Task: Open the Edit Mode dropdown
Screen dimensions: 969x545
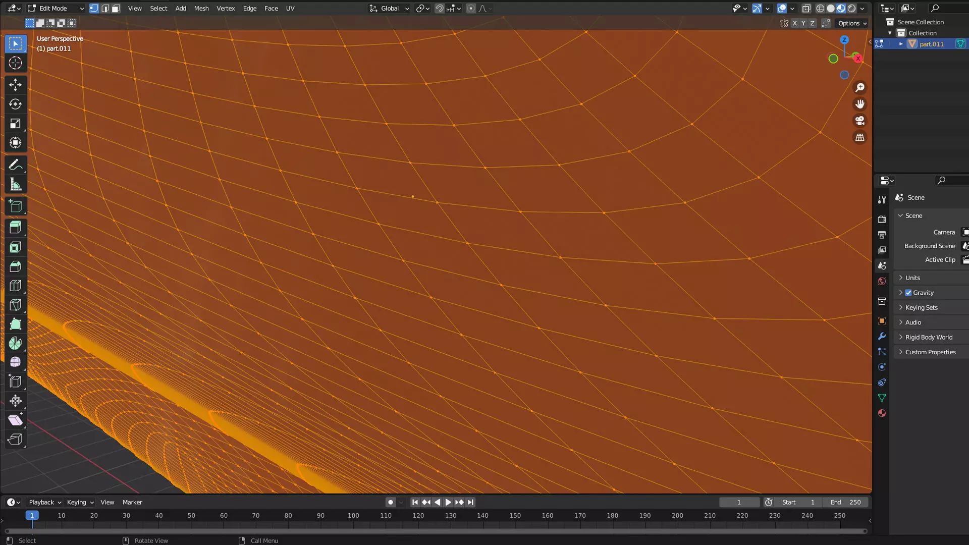Action: tap(56, 8)
